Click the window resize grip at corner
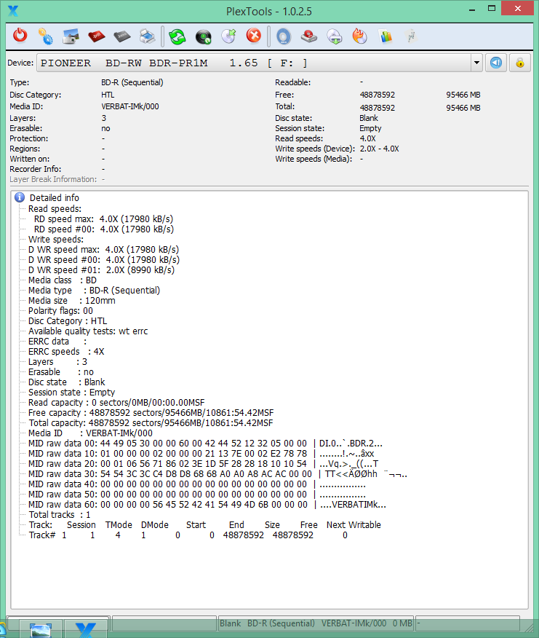Viewport: 539px width, 638px height. coord(530,627)
